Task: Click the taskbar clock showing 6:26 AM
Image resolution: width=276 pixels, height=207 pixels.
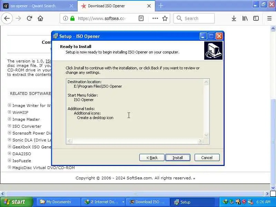Action: tap(263, 202)
